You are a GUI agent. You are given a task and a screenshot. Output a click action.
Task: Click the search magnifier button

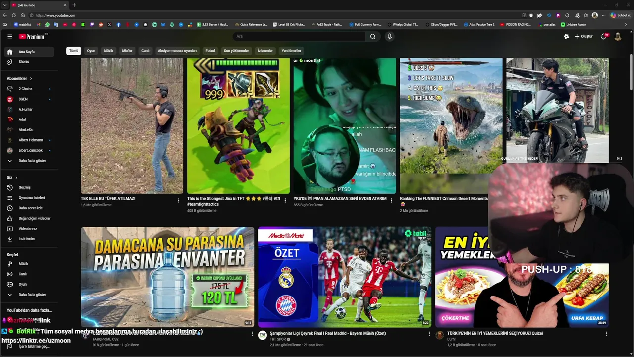[373, 36]
